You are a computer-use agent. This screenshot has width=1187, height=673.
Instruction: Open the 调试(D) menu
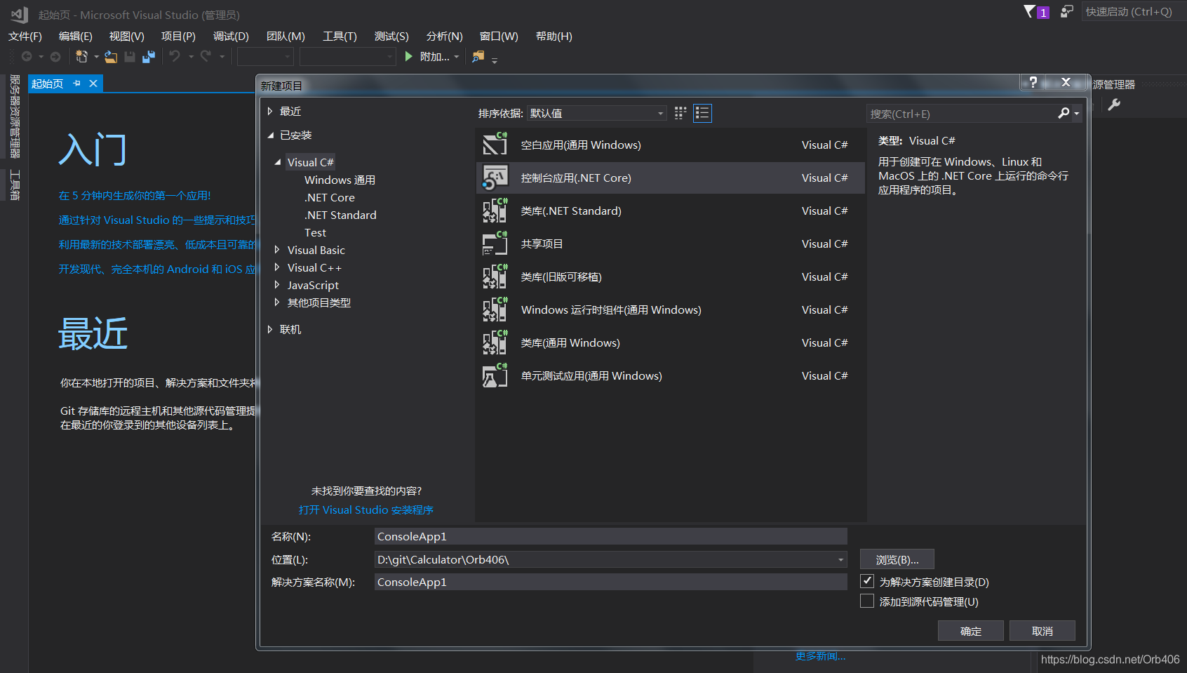[231, 36]
